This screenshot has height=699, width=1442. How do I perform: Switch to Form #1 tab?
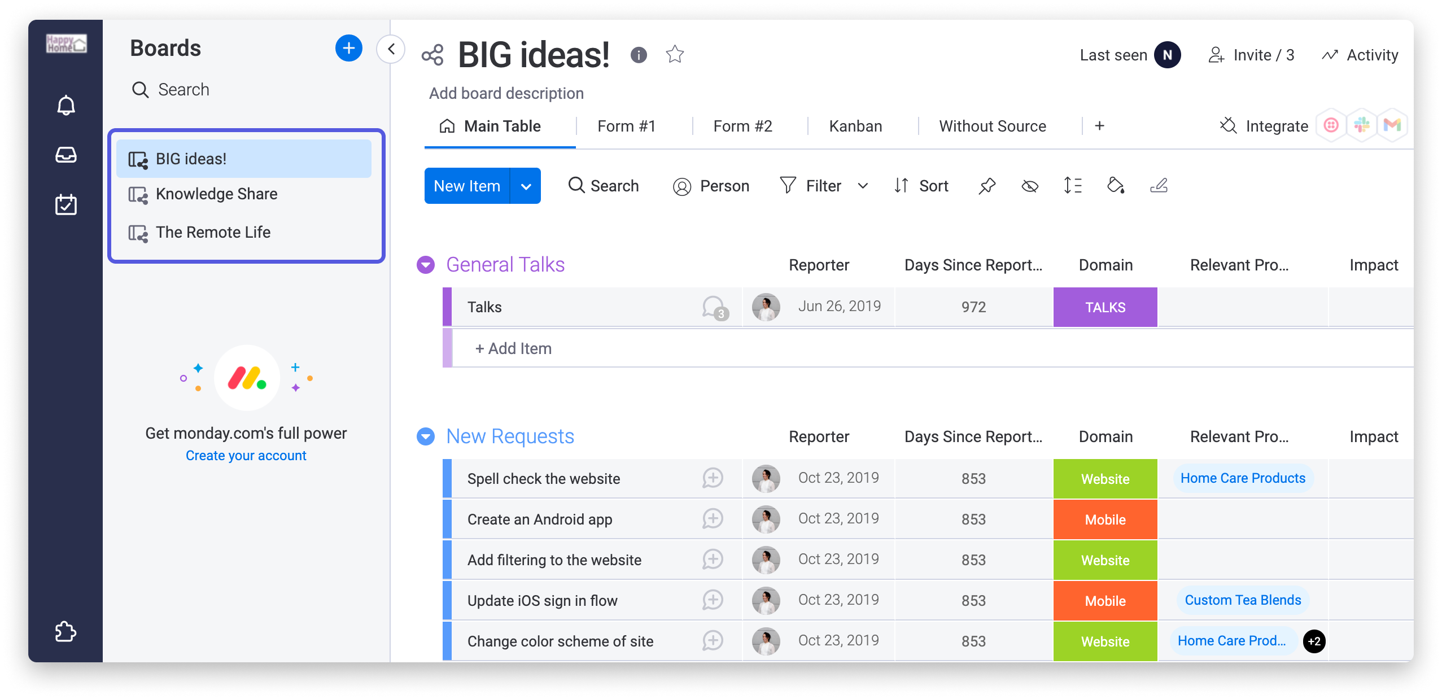627,126
